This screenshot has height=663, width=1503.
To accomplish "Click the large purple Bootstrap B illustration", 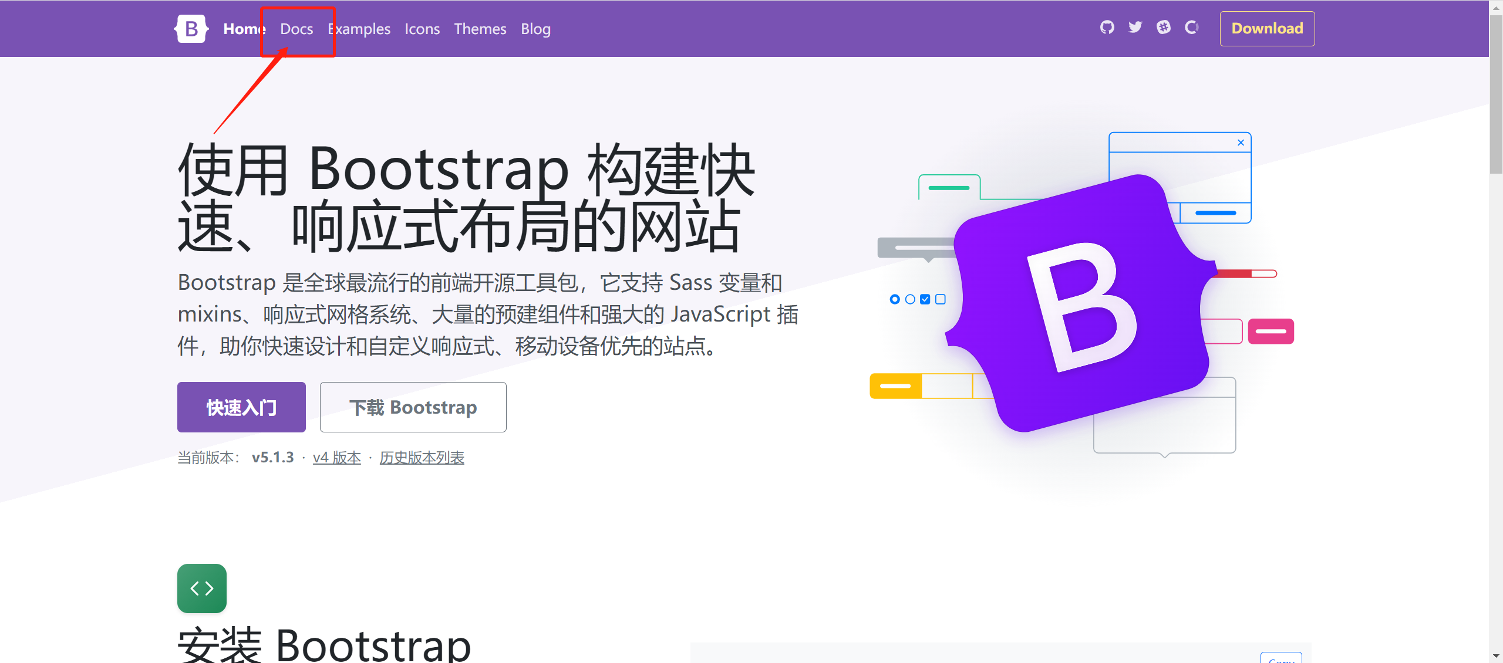I will pos(1080,305).
